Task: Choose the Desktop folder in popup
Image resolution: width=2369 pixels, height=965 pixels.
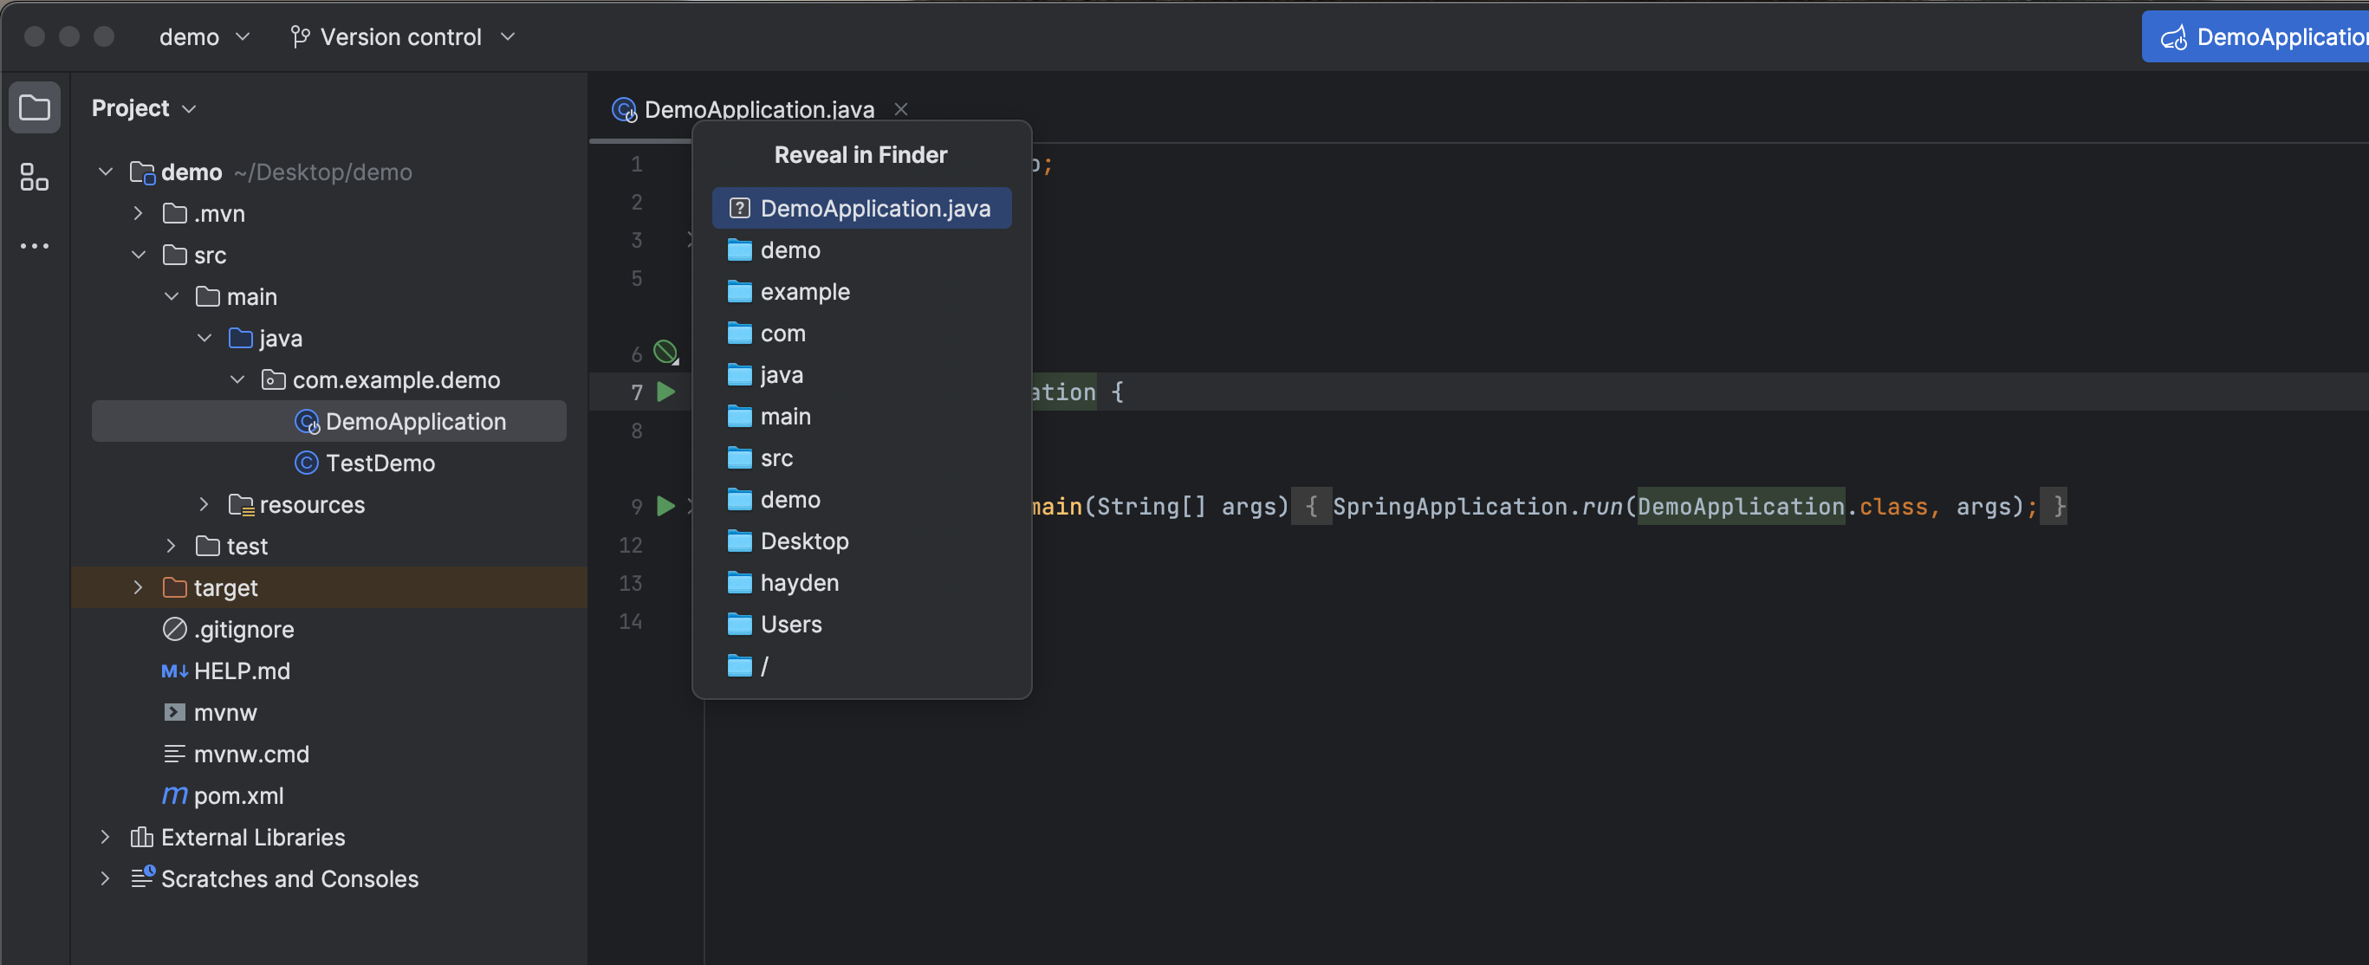Action: click(804, 541)
